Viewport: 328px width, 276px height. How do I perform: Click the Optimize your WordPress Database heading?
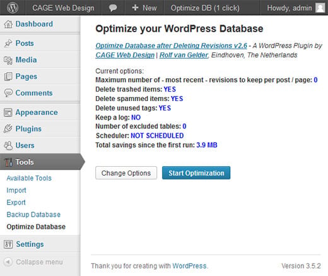pos(179,28)
